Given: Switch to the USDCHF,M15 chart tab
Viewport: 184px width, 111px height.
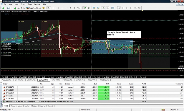Looking at the screenshot, I should click(x=80, y=80).
